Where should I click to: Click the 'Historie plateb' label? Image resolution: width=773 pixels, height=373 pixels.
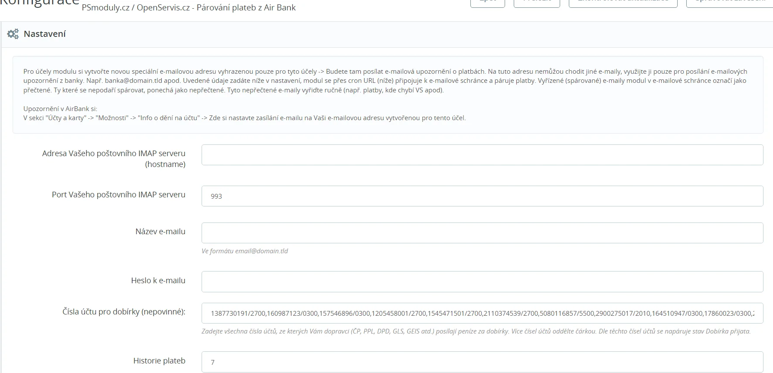pos(159,360)
